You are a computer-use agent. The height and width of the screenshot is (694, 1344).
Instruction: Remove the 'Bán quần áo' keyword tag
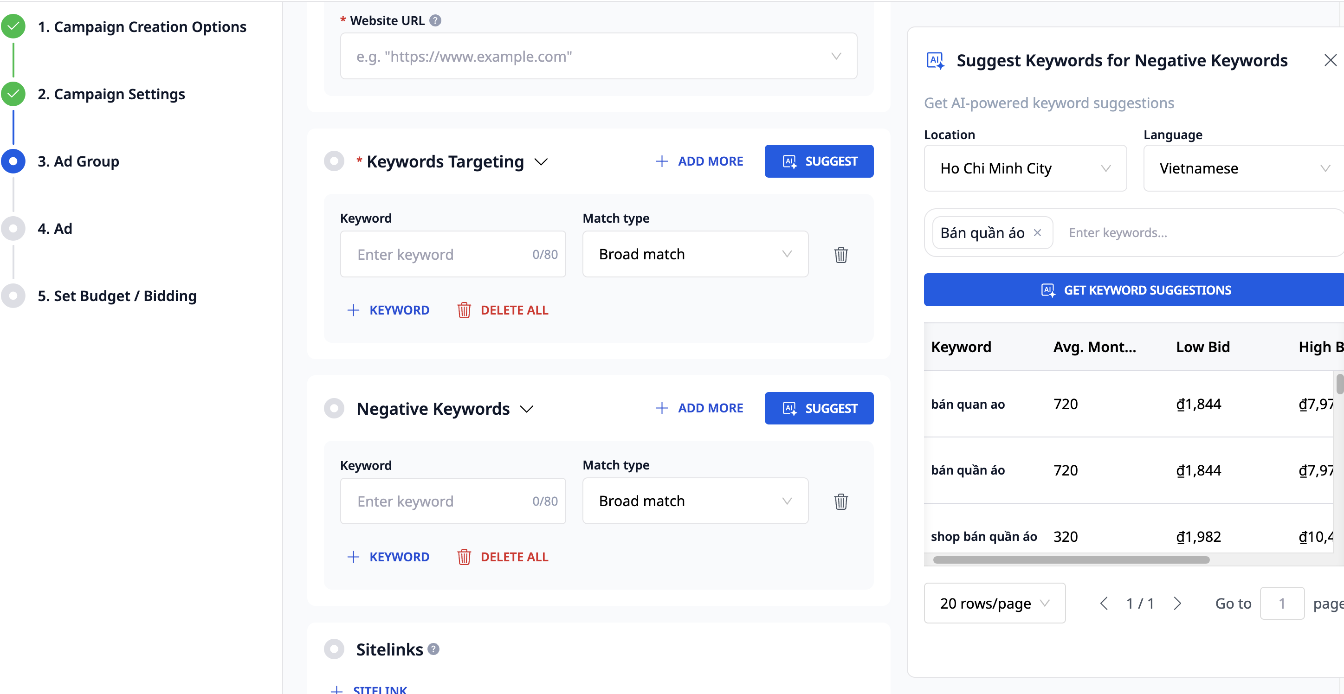tap(1037, 232)
